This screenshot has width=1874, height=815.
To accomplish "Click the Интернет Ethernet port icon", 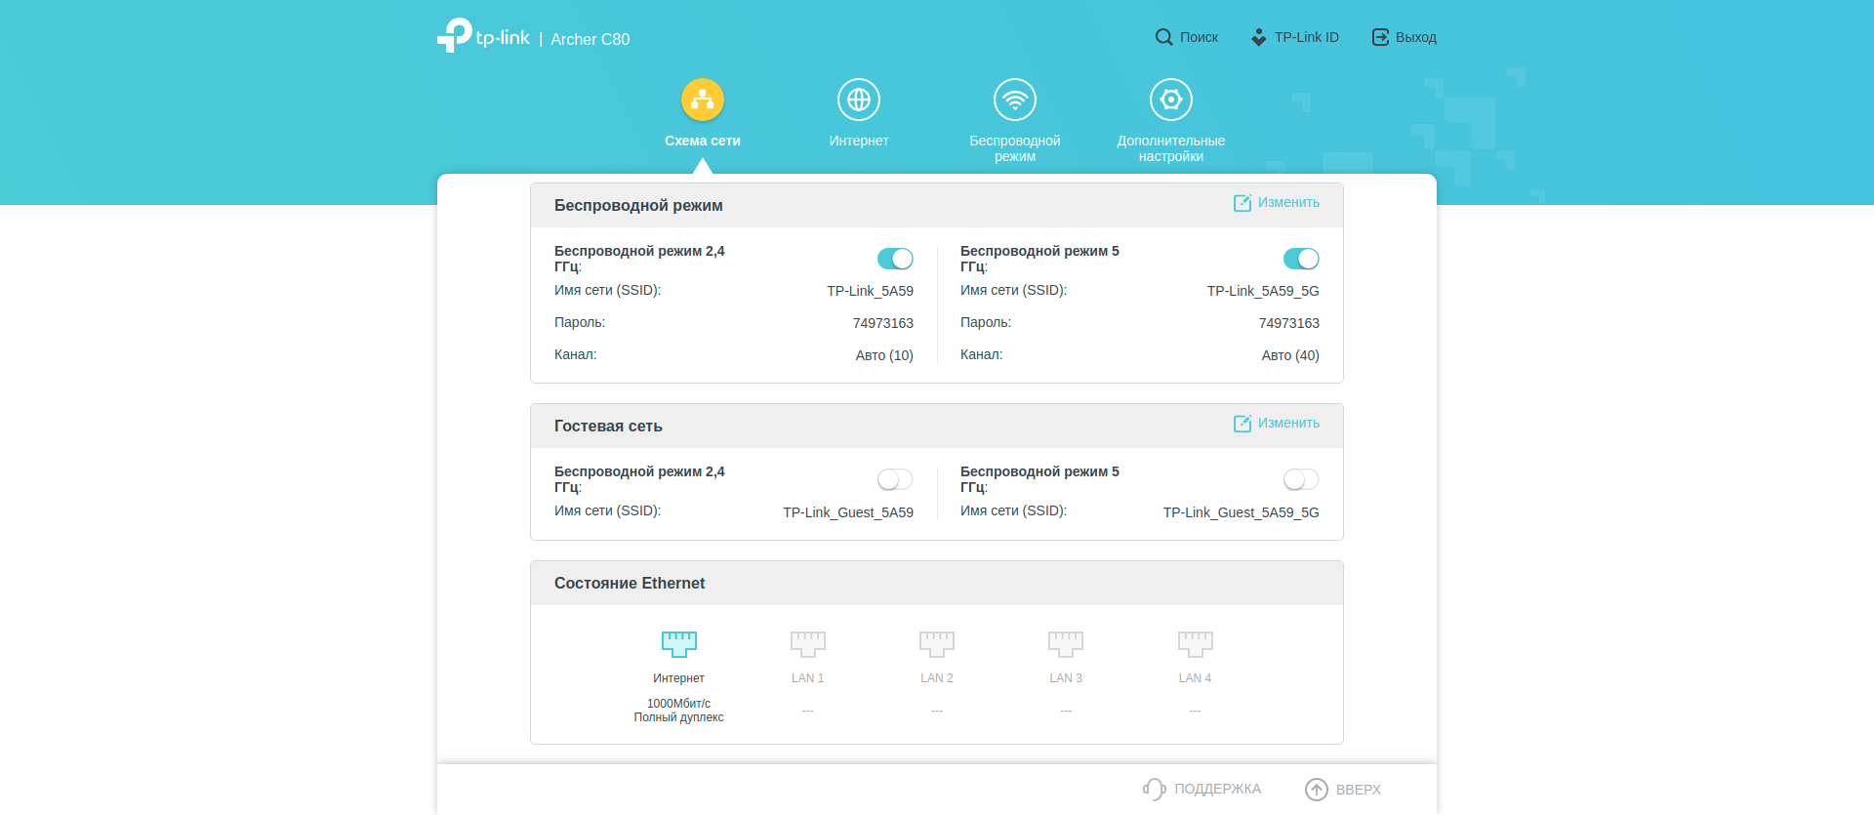I will pos(678,643).
